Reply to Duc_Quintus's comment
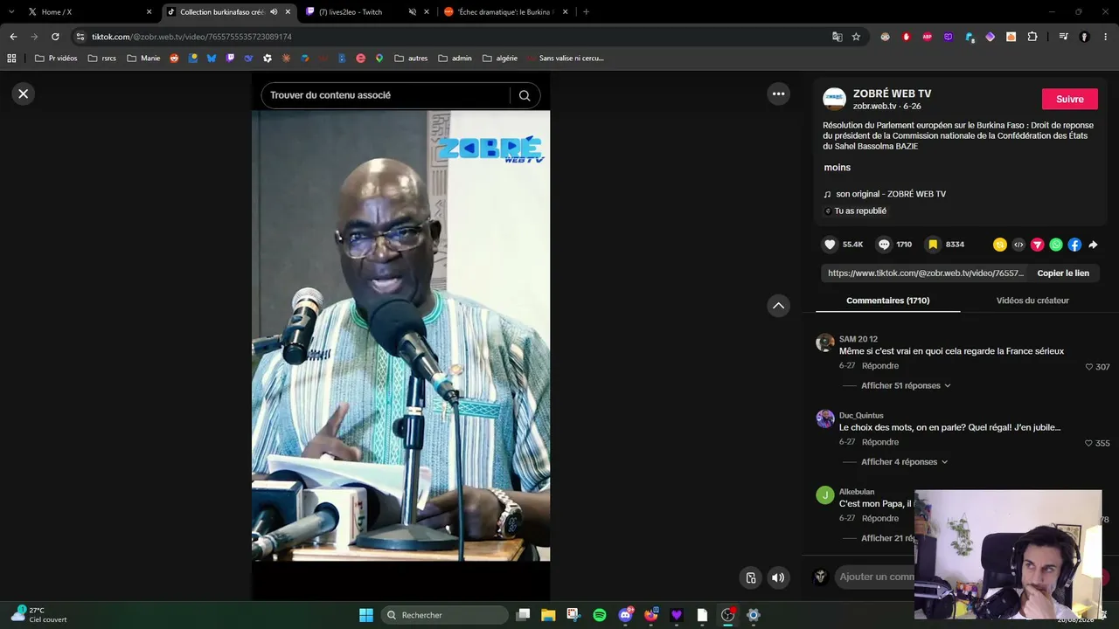Viewport: 1119px width, 629px height. coord(879,442)
